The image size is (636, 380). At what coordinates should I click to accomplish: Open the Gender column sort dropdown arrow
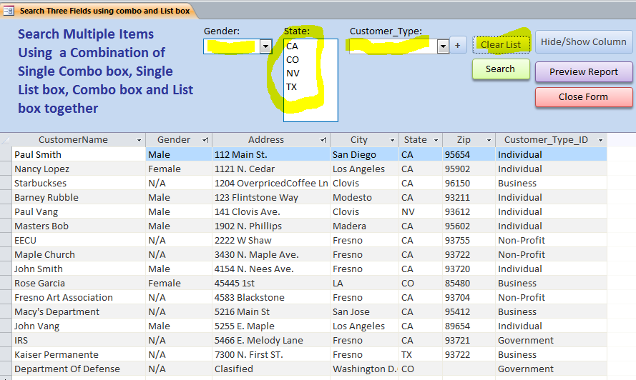coord(205,140)
